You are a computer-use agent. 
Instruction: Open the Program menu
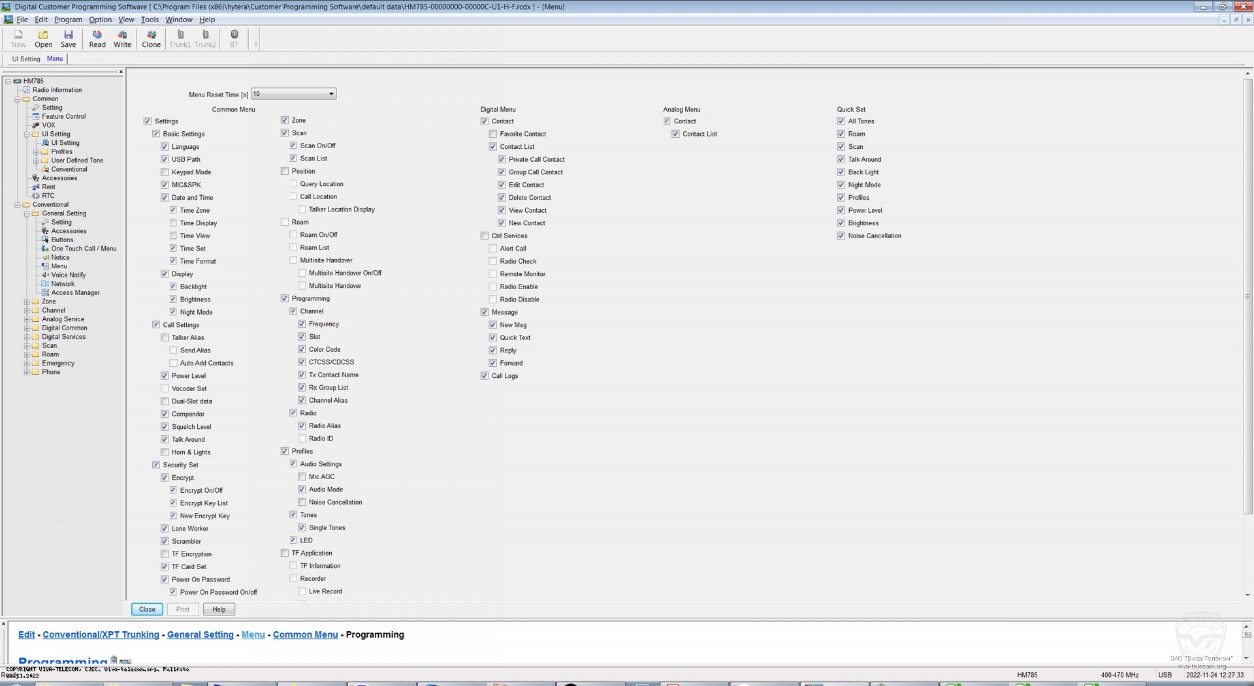68,20
